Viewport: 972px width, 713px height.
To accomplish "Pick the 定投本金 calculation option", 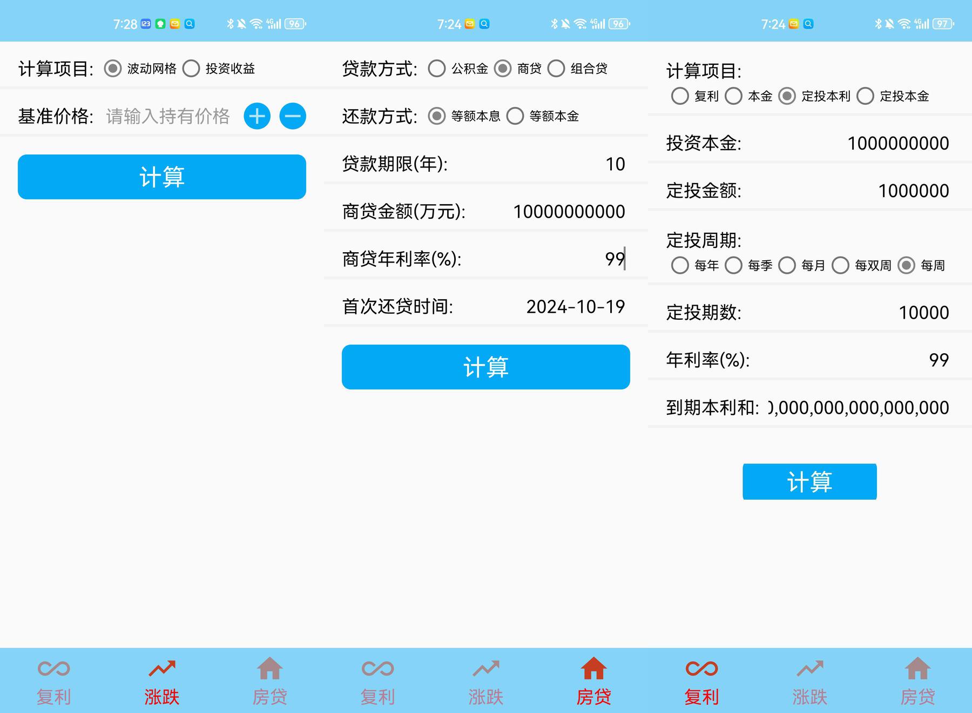I will pos(865,96).
